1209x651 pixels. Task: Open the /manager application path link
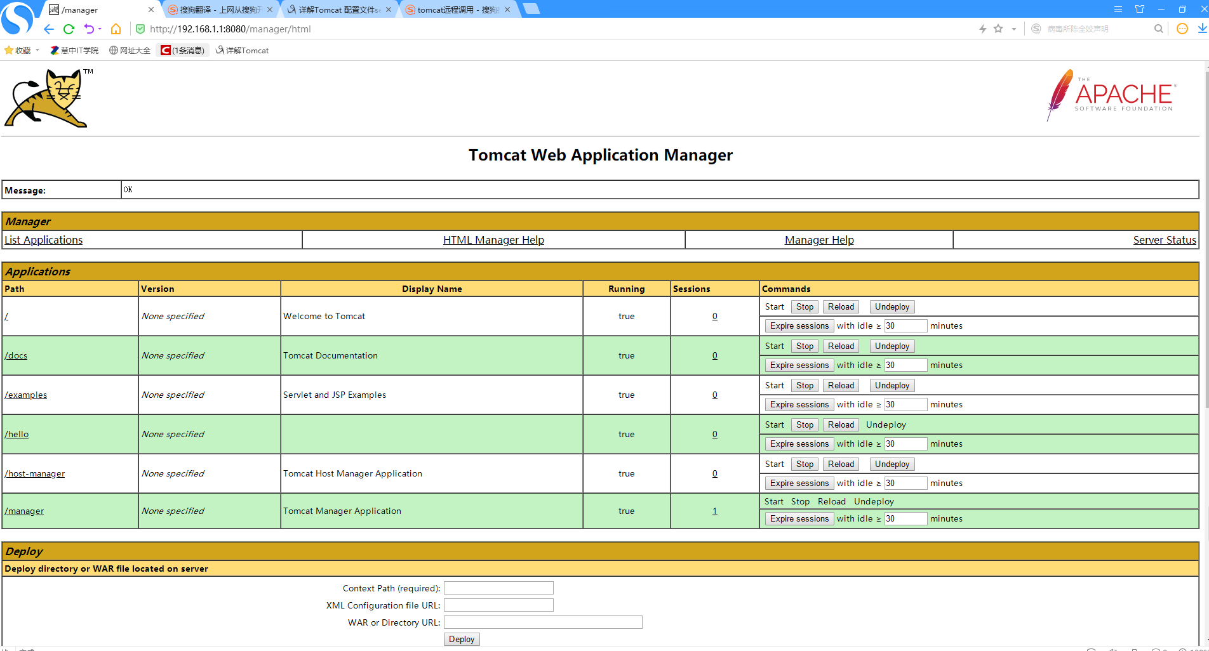pyautogui.click(x=24, y=511)
